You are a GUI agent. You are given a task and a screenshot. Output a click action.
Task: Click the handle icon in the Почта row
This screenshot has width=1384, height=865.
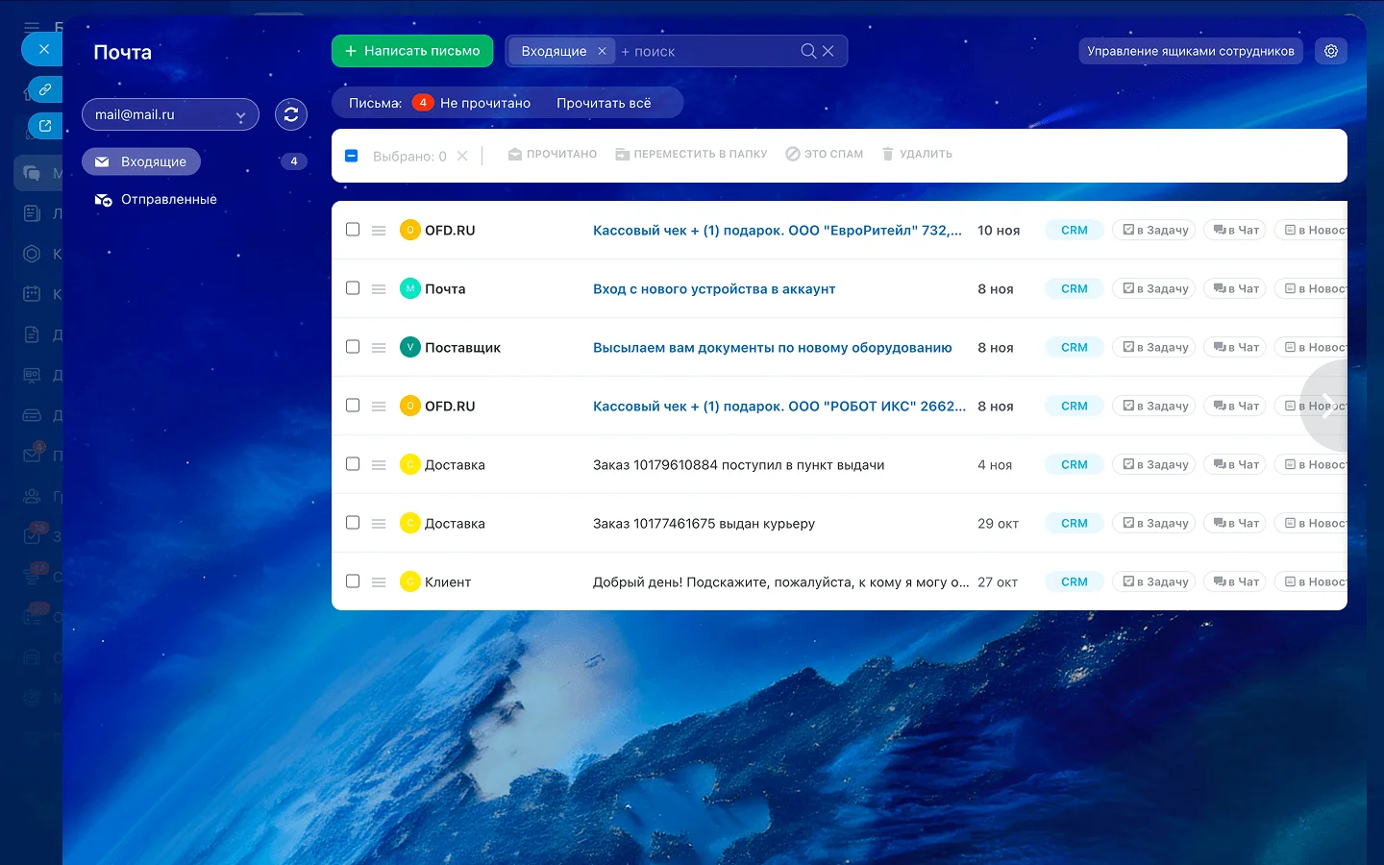point(379,289)
